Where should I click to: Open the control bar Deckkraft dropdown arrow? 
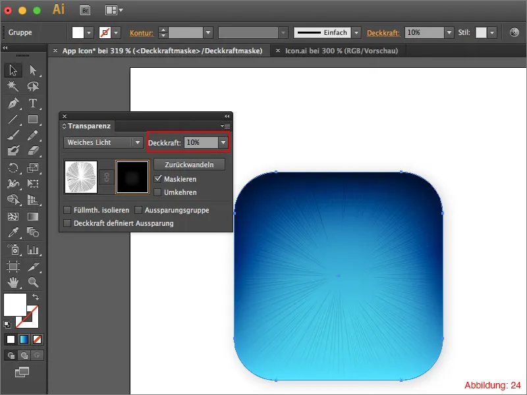pos(449,32)
